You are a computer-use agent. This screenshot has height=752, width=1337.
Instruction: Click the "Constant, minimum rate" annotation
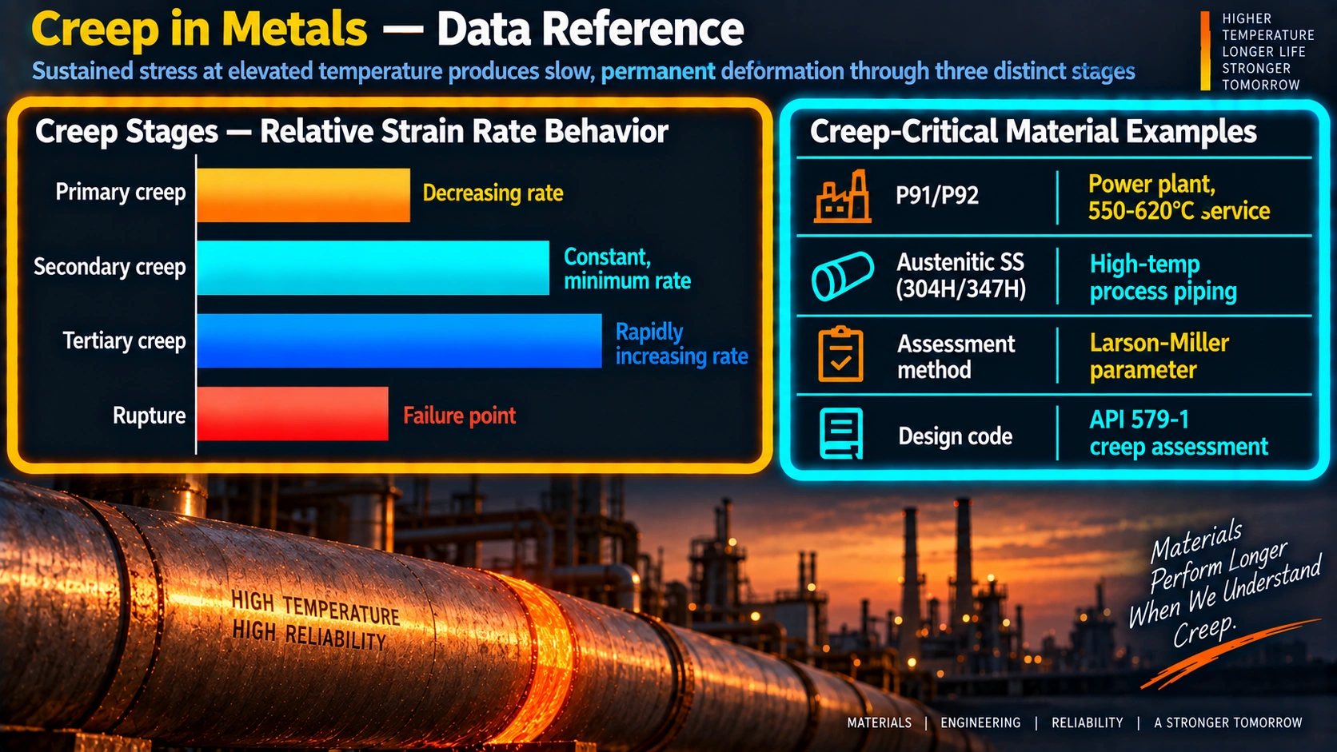coord(628,269)
